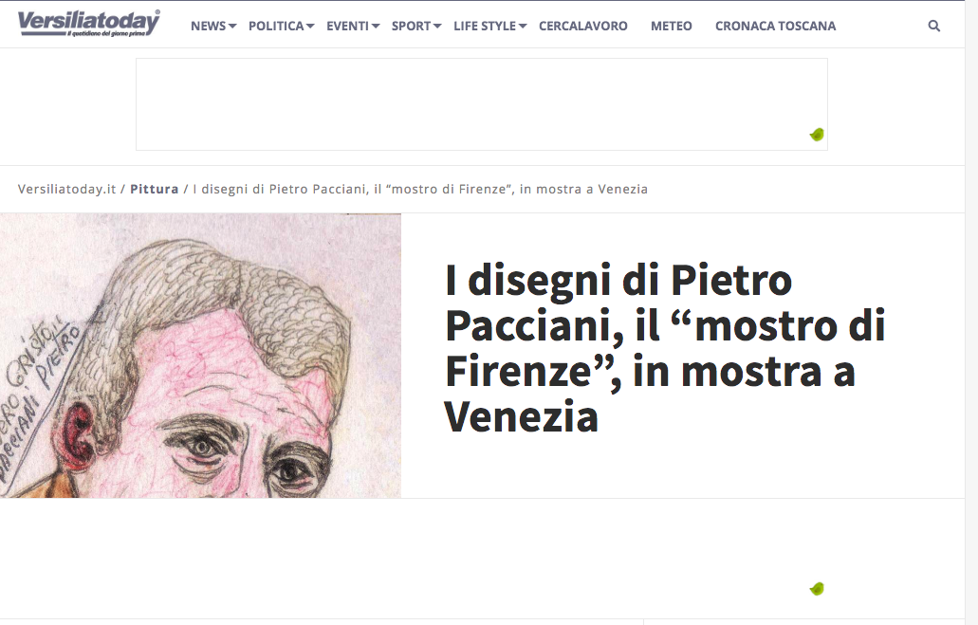
Task: Open the METEO page
Action: coord(671,26)
